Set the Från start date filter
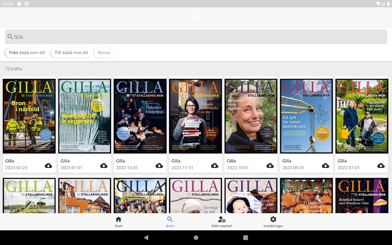 pos(27,53)
